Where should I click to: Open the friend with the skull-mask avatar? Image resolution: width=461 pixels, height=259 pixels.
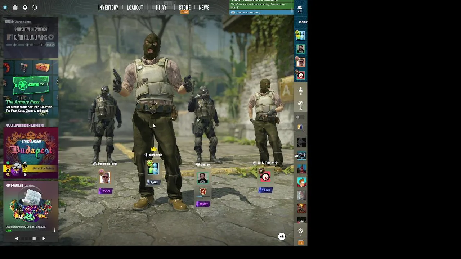[302, 156]
